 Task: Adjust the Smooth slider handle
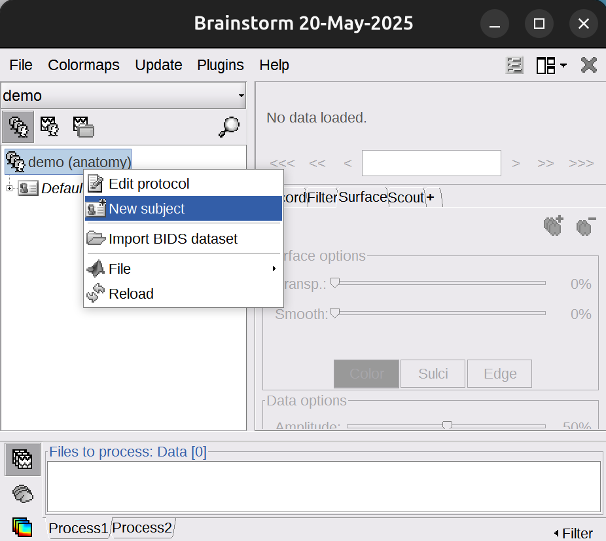coord(334,313)
